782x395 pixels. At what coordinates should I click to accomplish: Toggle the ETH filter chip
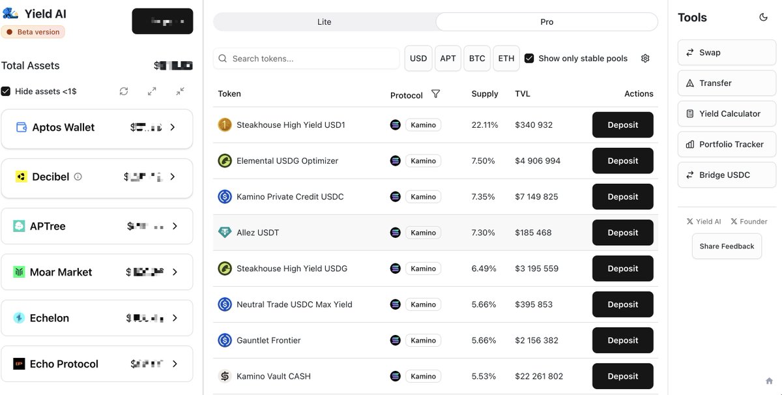tap(506, 58)
